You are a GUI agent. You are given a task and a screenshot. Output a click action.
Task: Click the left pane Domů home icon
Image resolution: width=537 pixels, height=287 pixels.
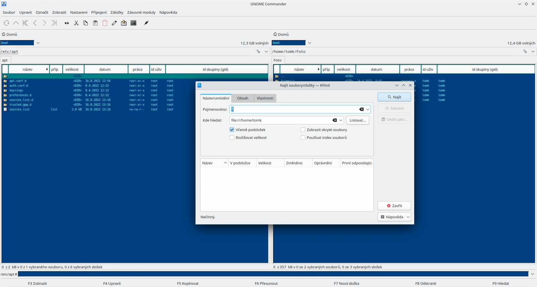pyautogui.click(x=4, y=34)
